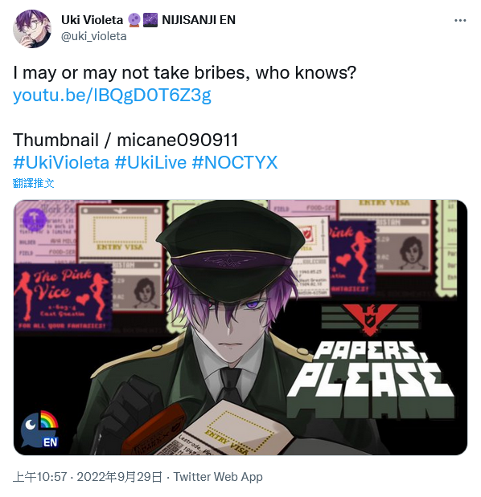The image size is (481, 497).
Task: Open the #UkiLive hashtag
Action: click(x=150, y=163)
